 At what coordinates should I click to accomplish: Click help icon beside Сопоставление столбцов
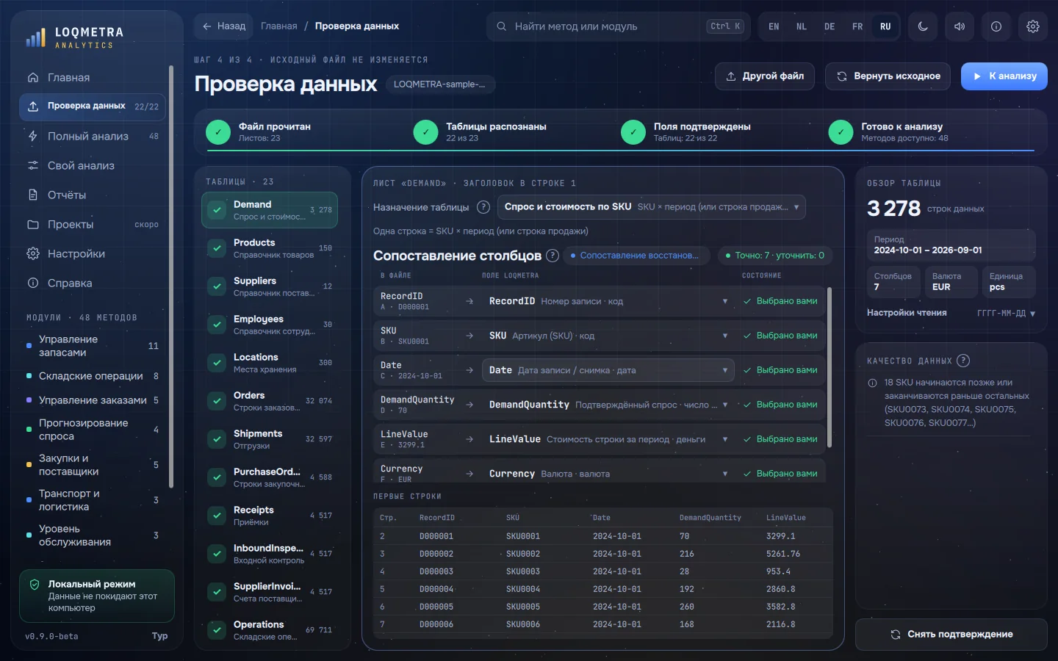tap(553, 256)
